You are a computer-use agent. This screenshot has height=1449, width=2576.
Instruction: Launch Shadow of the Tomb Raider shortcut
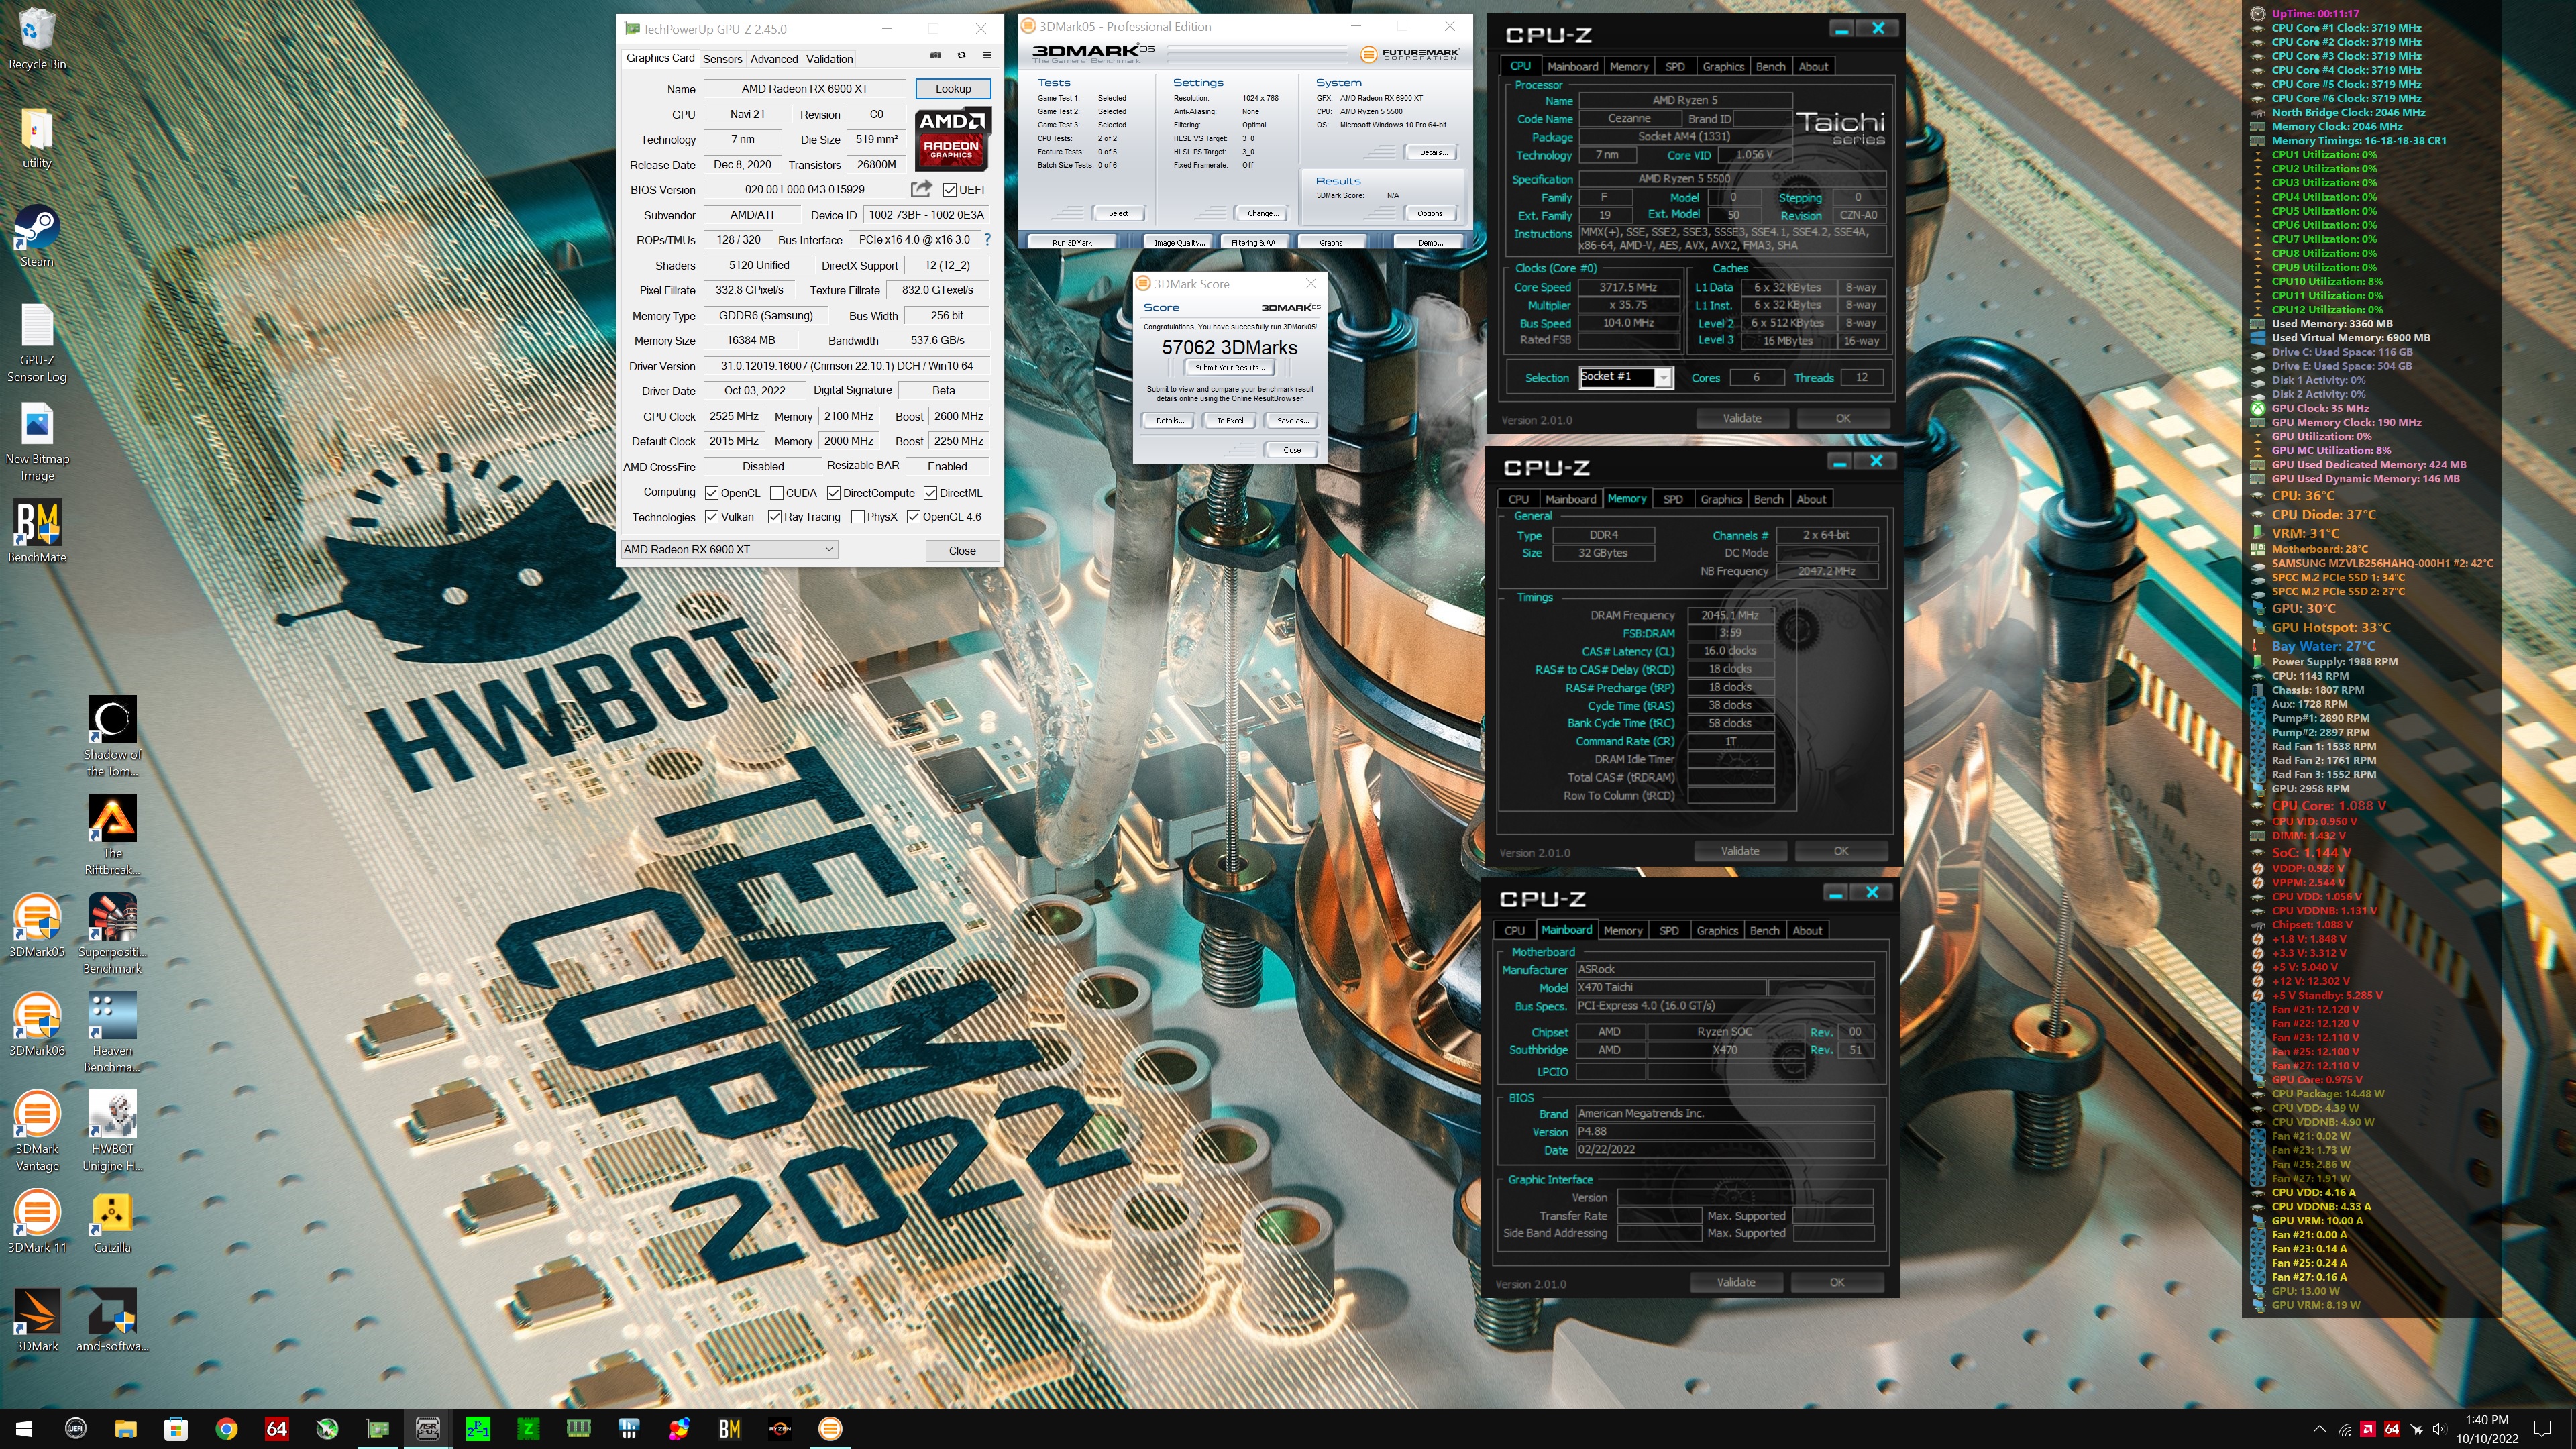[x=112, y=737]
